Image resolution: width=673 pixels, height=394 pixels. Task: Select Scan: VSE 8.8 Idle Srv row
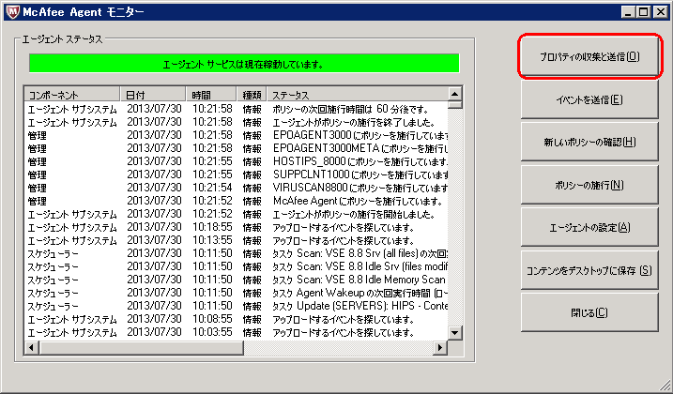click(236, 267)
